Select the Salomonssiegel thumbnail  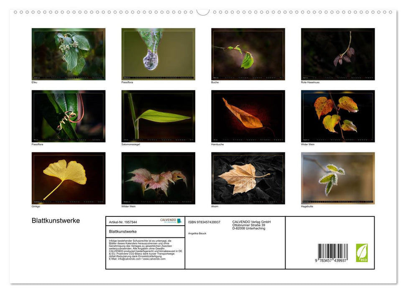coord(158,116)
